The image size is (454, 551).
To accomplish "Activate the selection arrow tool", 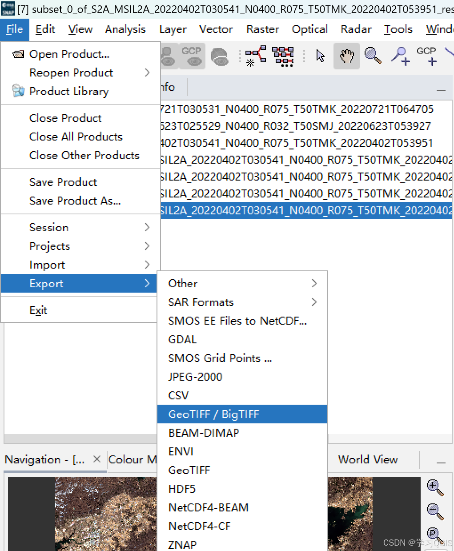I will (x=320, y=56).
